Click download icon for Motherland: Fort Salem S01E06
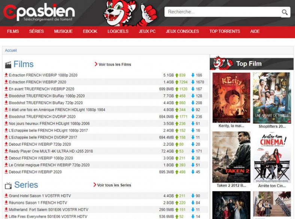Viewport: 295px width, 219px height. [x=6, y=209]
